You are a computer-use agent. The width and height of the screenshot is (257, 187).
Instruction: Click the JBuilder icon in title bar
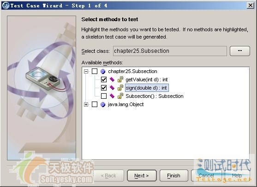(6, 6)
